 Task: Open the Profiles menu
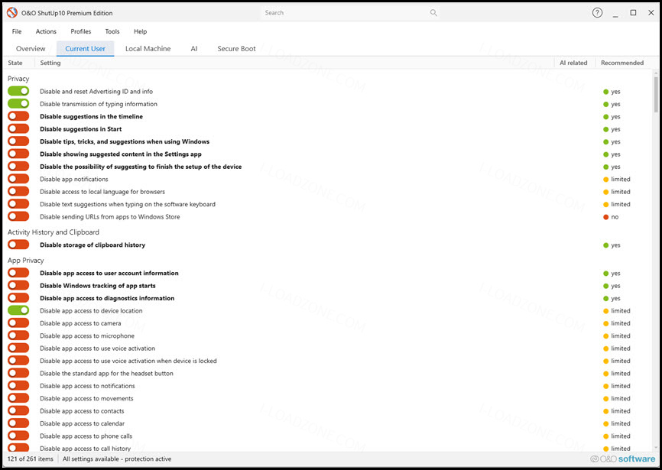point(80,31)
